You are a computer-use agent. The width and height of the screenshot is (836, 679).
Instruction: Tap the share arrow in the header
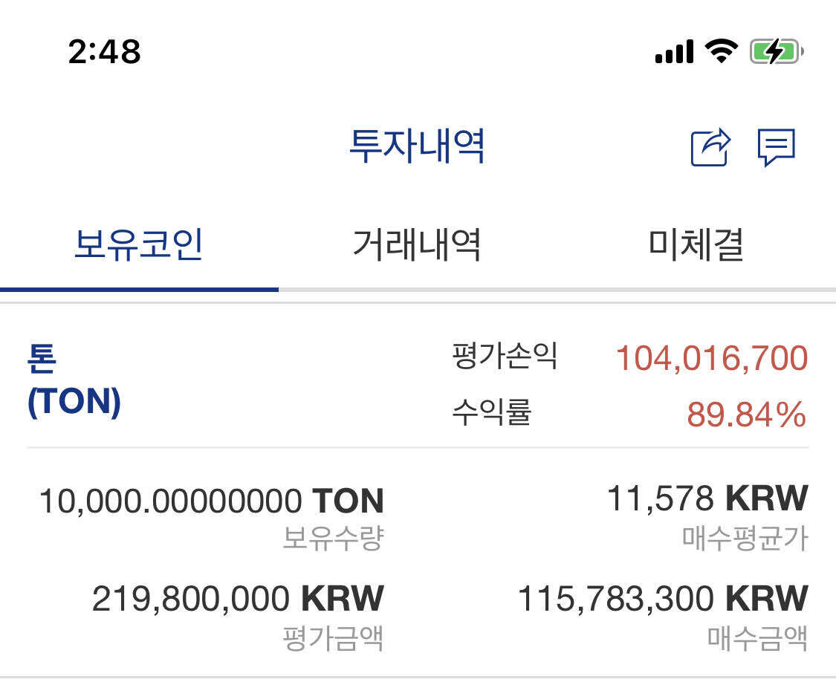[x=710, y=146]
